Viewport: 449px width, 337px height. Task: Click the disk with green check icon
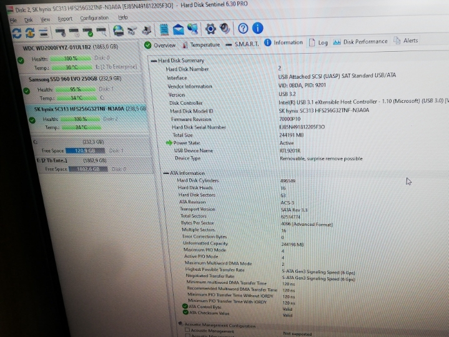(87, 32)
